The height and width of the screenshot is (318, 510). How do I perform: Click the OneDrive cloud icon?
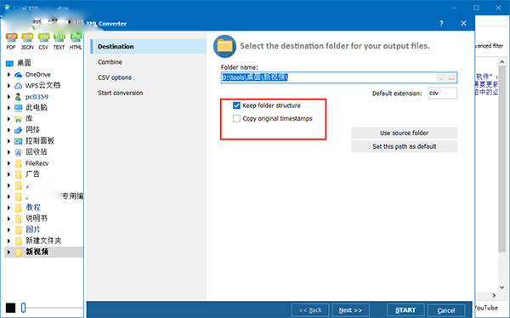pos(18,75)
